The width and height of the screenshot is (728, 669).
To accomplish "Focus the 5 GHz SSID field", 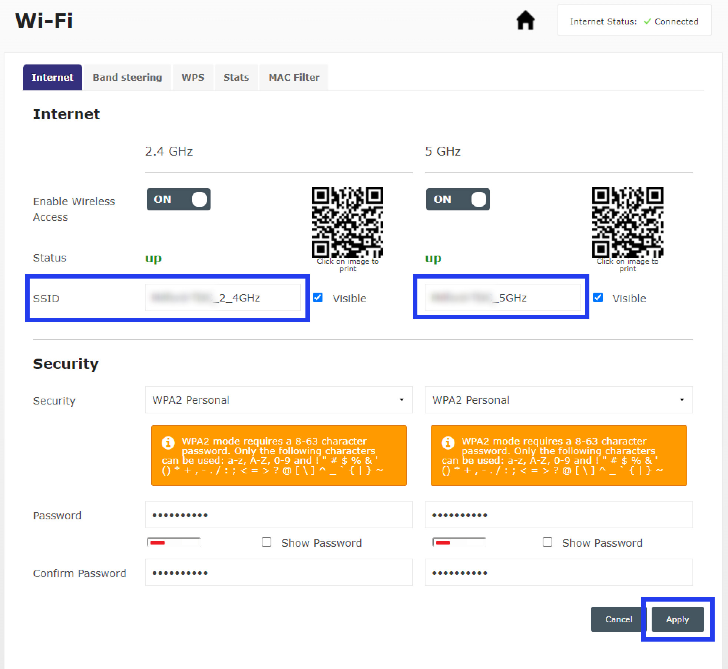I will pos(503,297).
